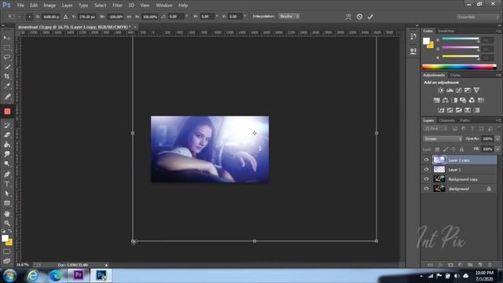Open the Fill slider dropdown
Viewport: 503px width, 283px height.
coord(497,149)
